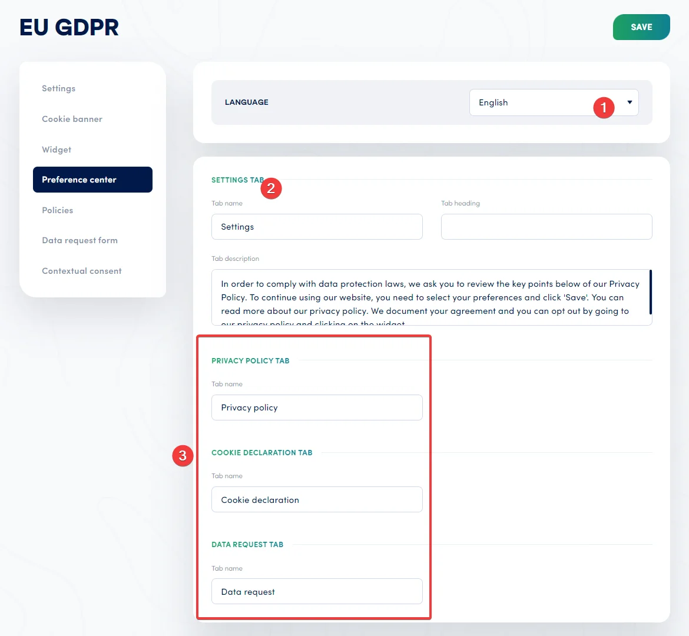This screenshot has width=689, height=636.
Task: Click the green SAVE button
Action: click(641, 26)
